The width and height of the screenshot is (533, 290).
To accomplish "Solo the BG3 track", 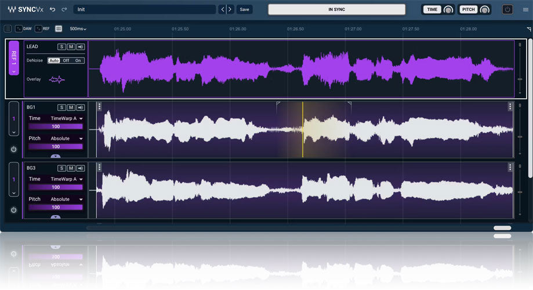I will coord(61,168).
